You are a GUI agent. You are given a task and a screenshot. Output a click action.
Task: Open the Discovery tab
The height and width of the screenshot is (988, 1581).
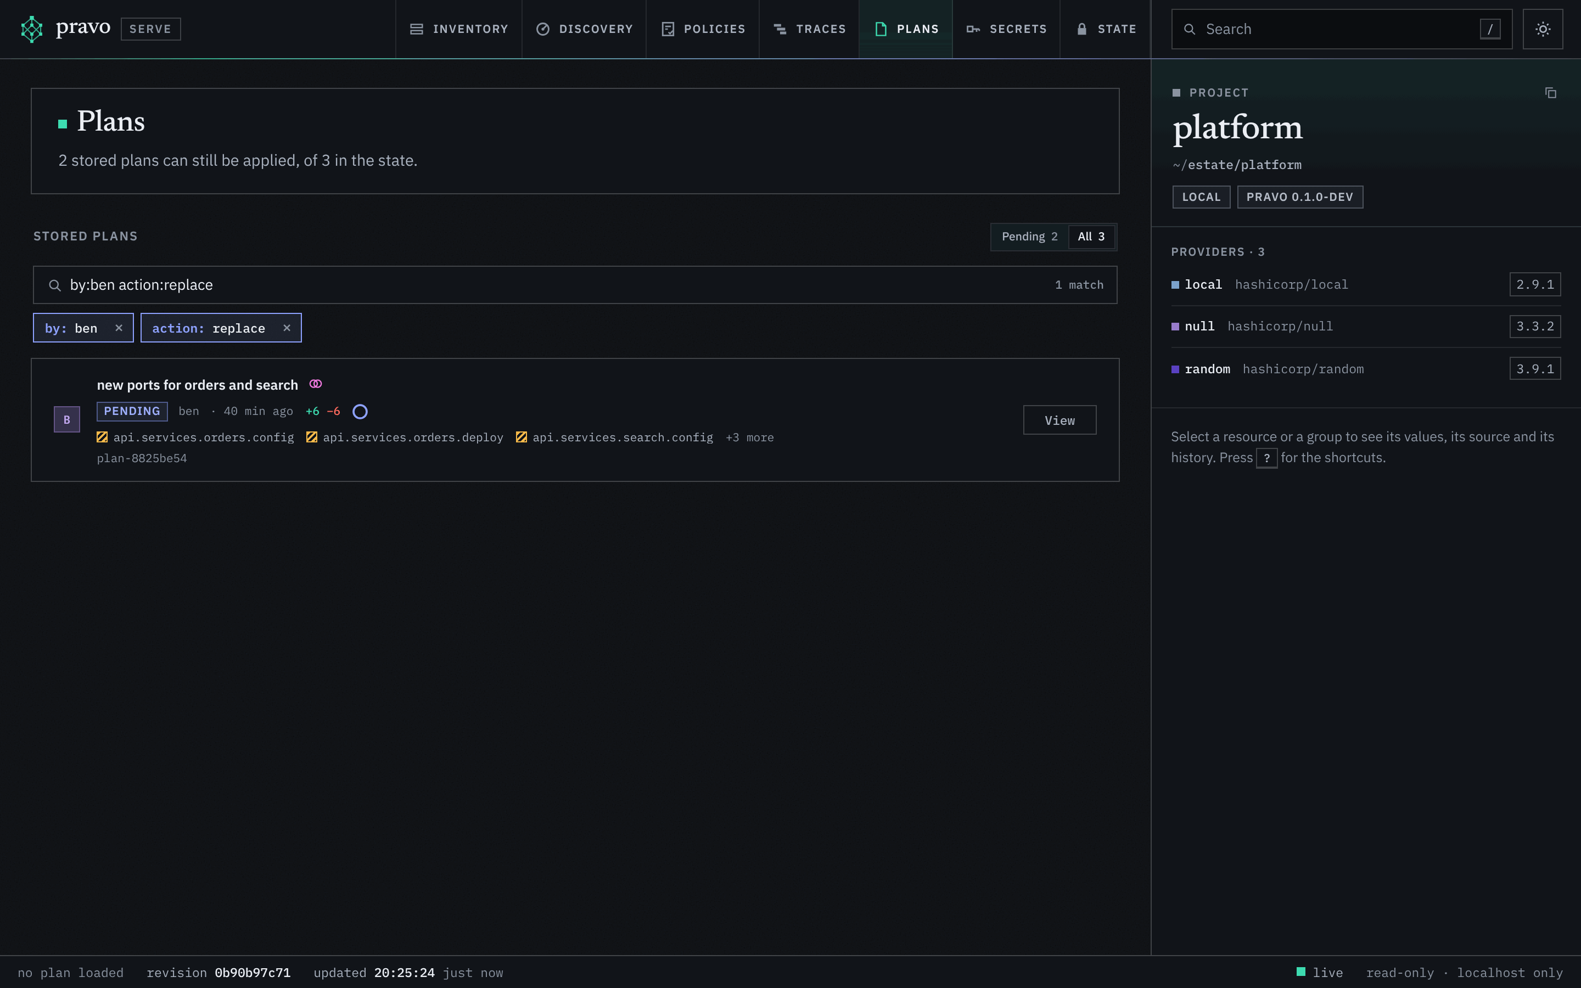(x=584, y=29)
